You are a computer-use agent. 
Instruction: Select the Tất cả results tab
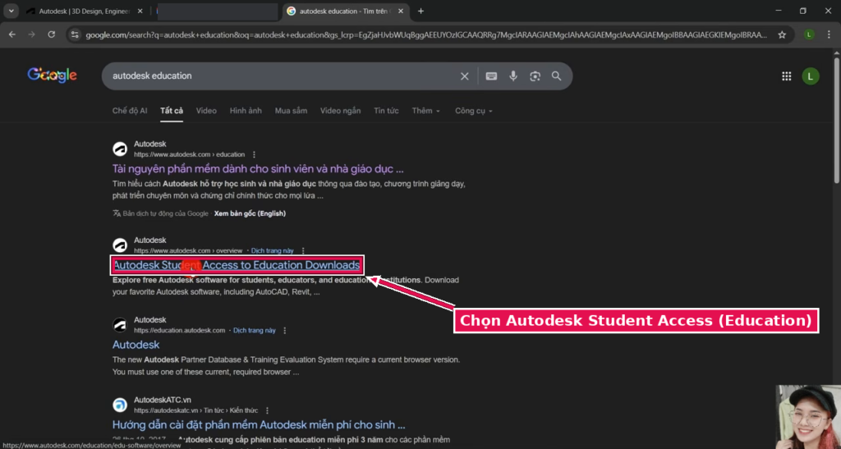click(172, 110)
